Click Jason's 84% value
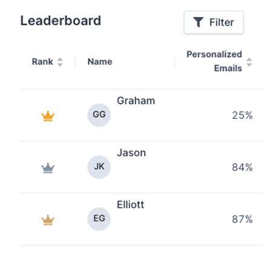This screenshot has height=257, width=273. (242, 167)
